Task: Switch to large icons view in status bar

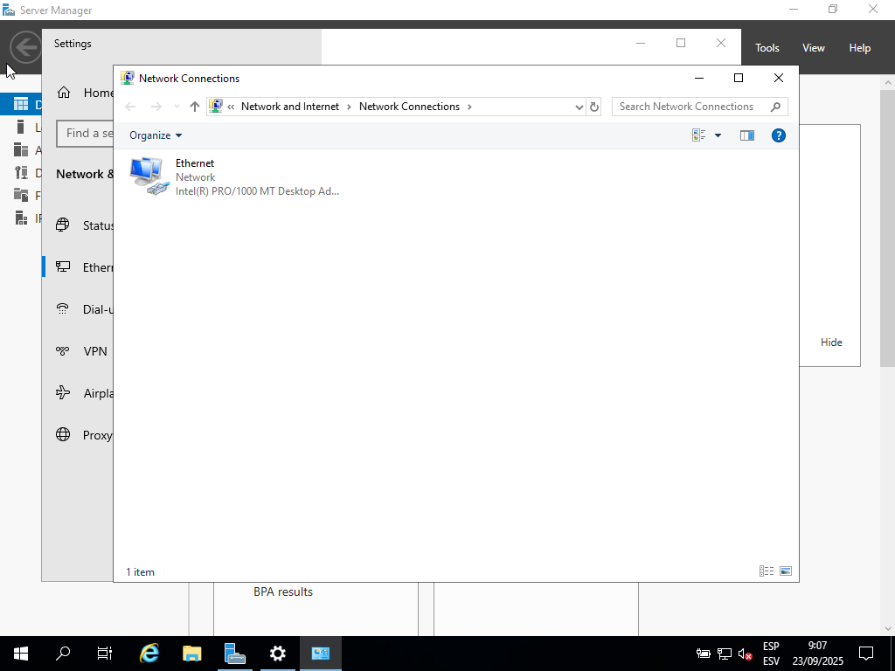Action: (786, 571)
